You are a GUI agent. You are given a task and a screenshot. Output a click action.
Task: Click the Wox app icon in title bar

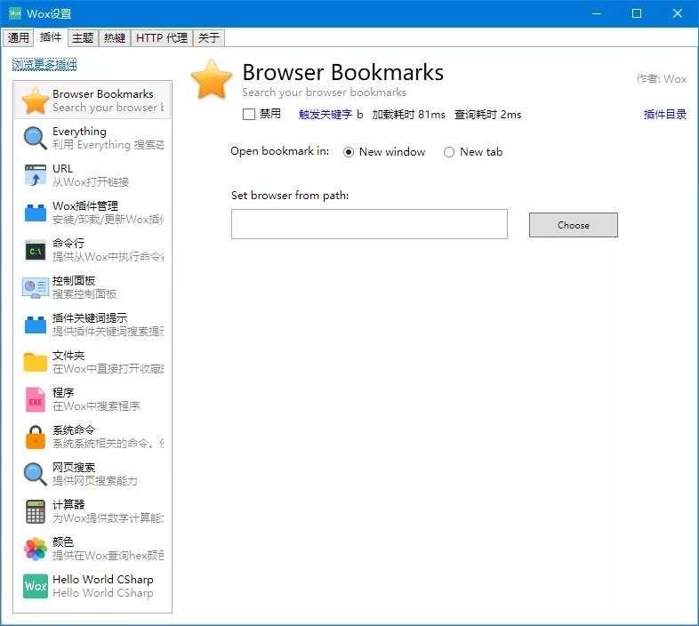(15, 13)
